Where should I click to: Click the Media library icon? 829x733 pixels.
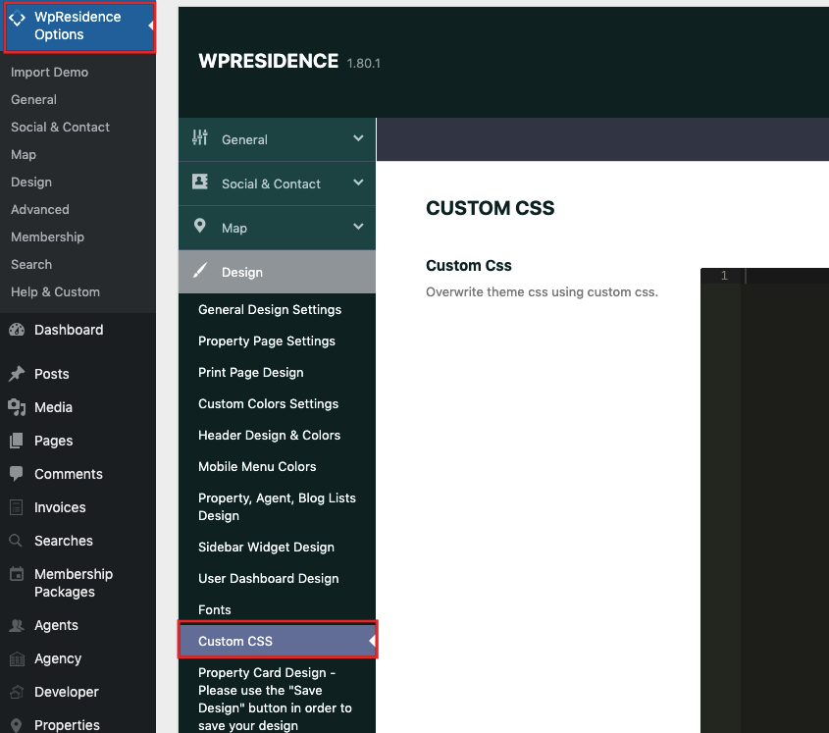(x=17, y=407)
